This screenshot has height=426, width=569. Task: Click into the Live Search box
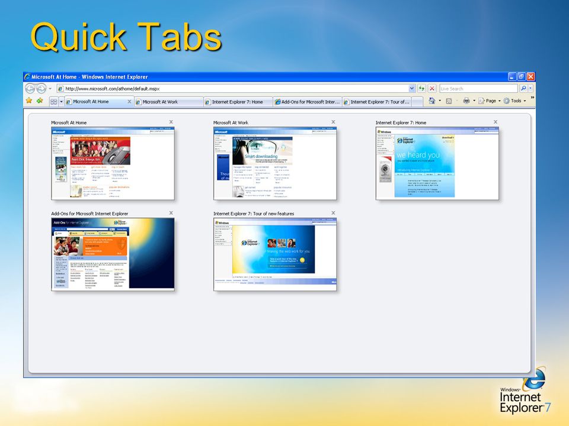pyautogui.click(x=478, y=88)
